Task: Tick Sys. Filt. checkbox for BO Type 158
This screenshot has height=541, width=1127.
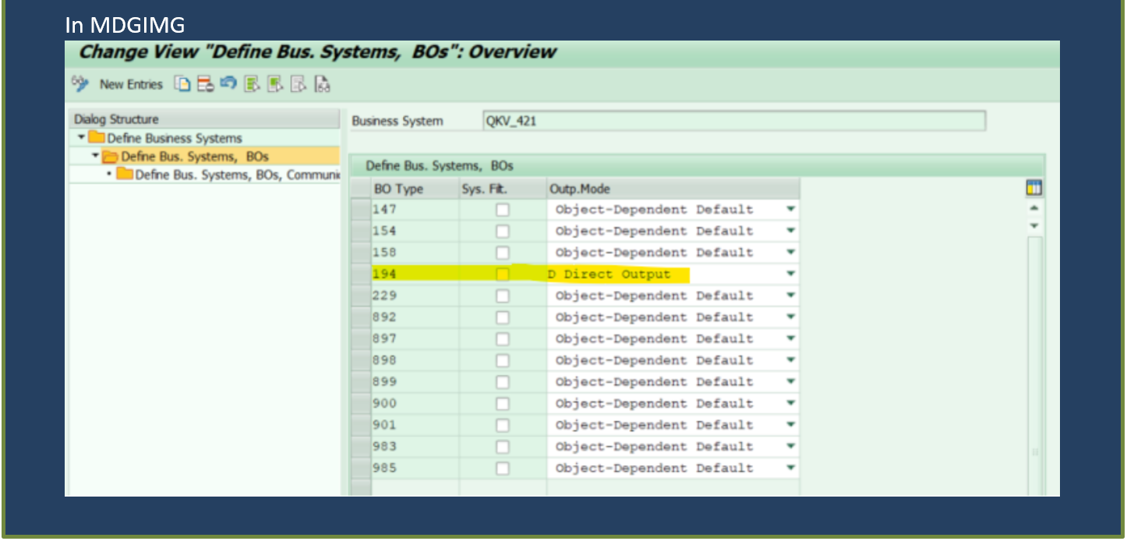Action: 503,253
